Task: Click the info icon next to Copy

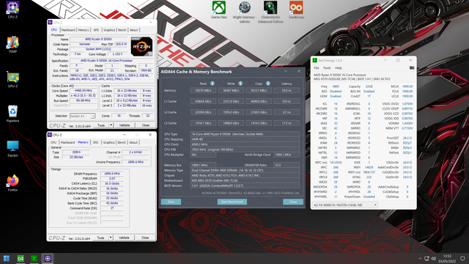Action: click(268, 84)
